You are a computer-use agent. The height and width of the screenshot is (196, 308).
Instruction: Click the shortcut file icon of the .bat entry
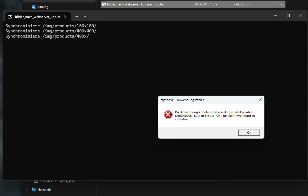tap(103, 4)
